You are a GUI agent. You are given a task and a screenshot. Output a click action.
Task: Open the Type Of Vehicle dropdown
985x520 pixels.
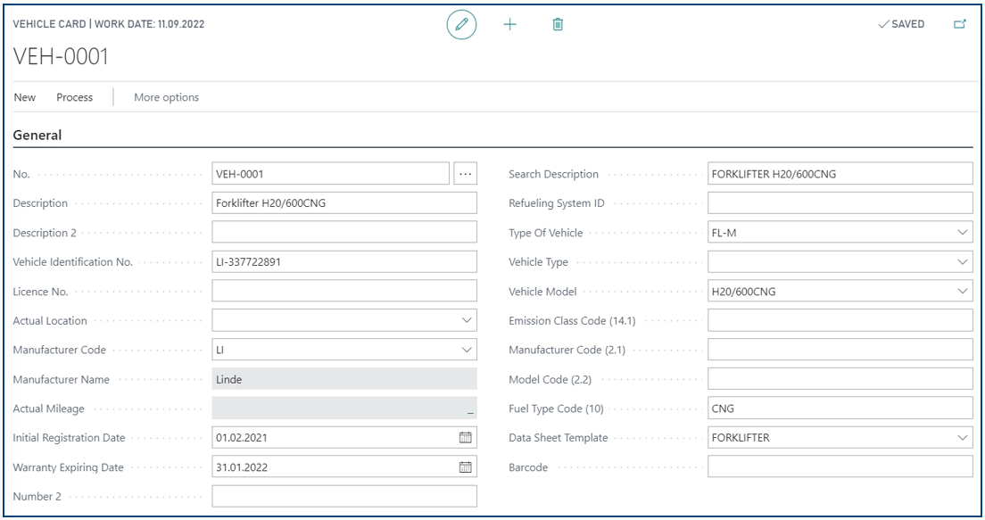963,233
